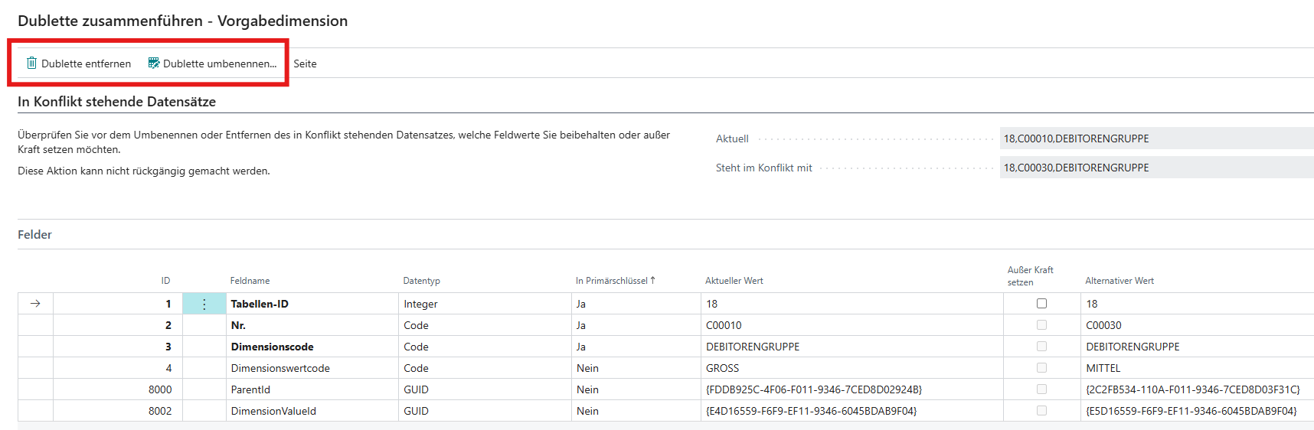This screenshot has width=1314, height=430.
Task: Sort by the ID column header
Action: (x=165, y=281)
